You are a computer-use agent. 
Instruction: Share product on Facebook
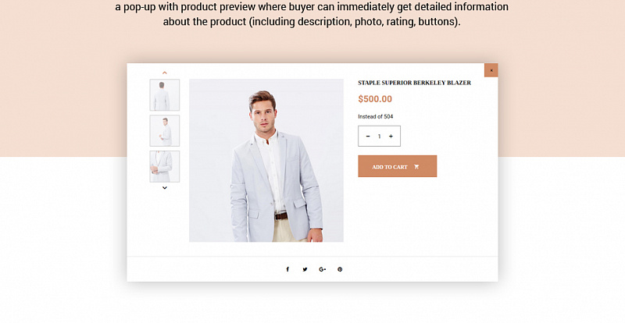pyautogui.click(x=287, y=270)
